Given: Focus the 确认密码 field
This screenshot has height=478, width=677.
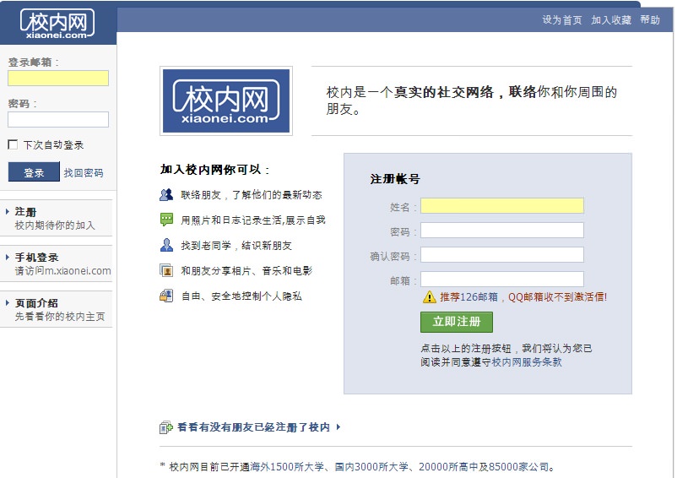Looking at the screenshot, I should [x=502, y=255].
